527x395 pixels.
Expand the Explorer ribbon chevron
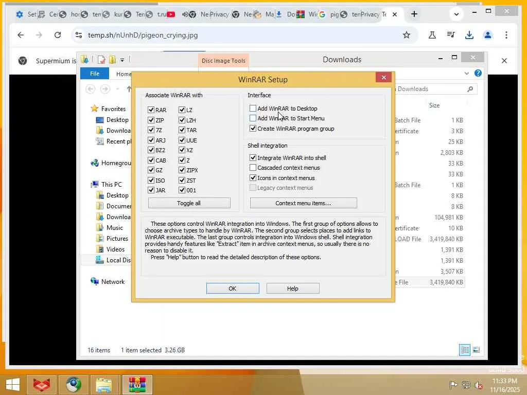click(466, 73)
